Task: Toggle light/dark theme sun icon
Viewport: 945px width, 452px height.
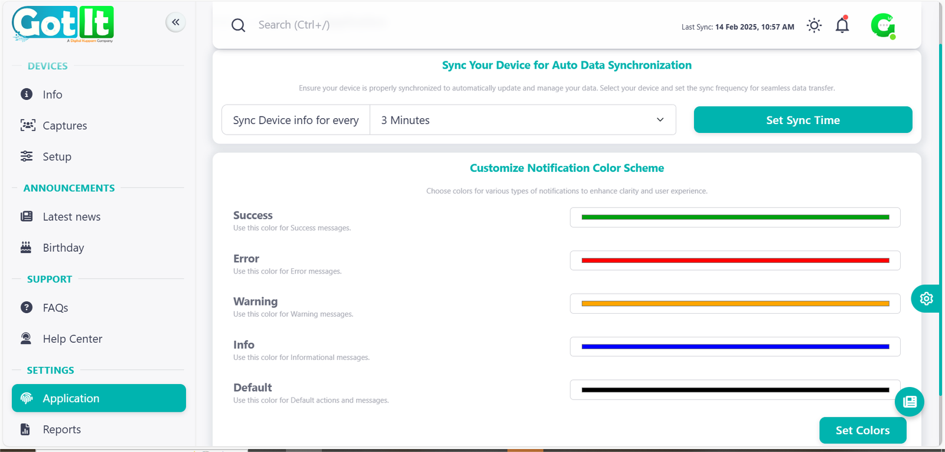Action: tap(814, 25)
